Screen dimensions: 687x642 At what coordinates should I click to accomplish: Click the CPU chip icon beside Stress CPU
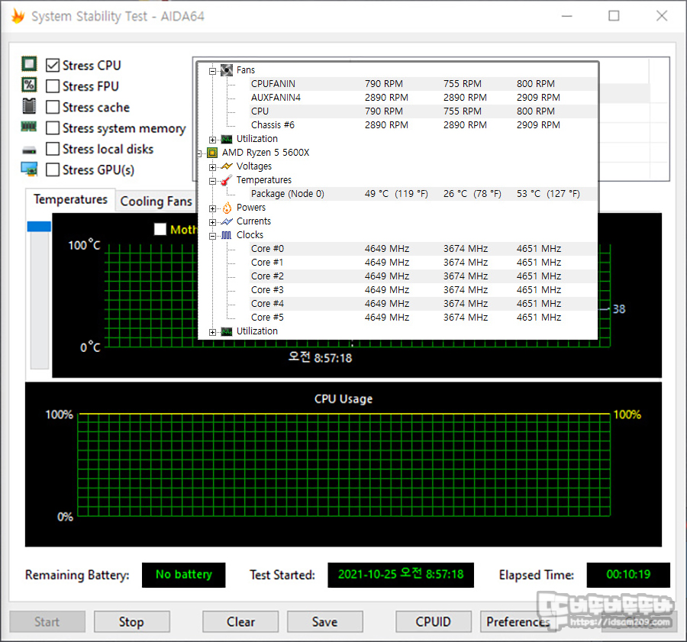click(29, 64)
